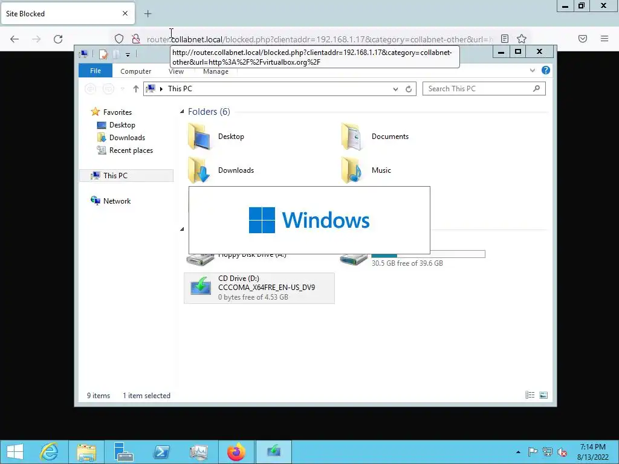
Task: Switch to details view layout
Action: point(530,395)
